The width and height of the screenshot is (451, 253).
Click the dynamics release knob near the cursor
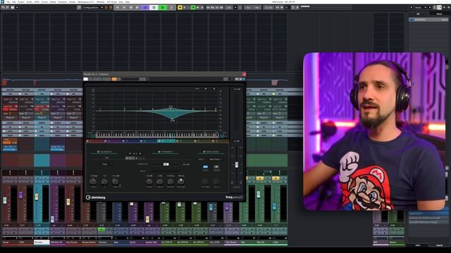(x=180, y=181)
